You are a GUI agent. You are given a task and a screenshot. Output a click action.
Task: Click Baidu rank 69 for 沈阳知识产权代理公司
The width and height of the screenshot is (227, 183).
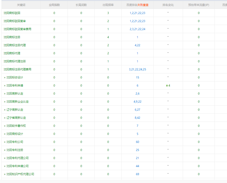click(x=137, y=174)
